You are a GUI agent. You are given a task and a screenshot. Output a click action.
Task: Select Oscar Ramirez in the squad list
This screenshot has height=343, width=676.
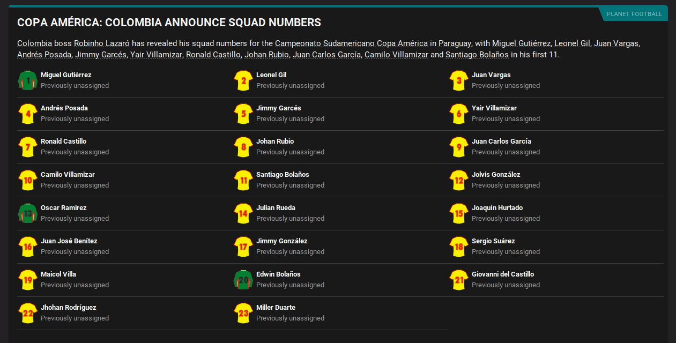(x=63, y=208)
